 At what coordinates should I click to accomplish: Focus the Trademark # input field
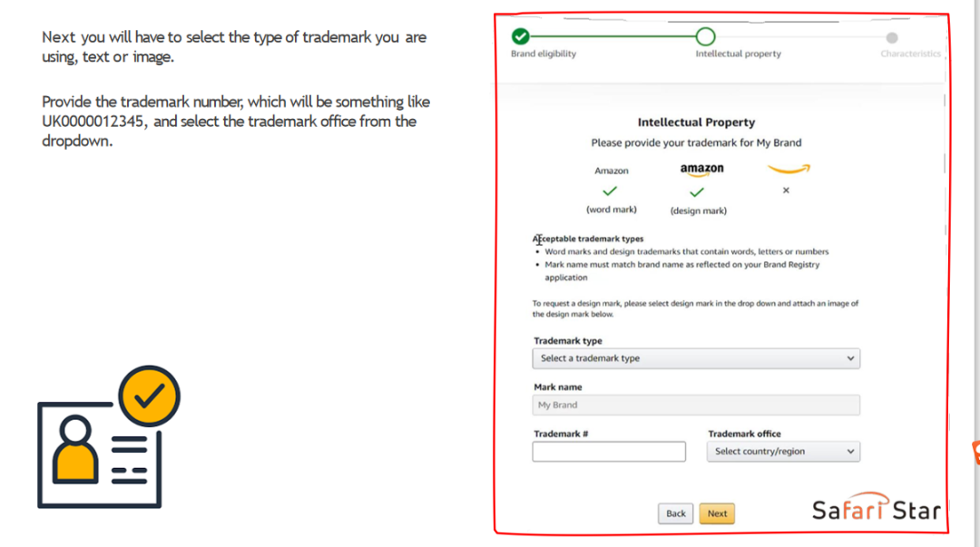coord(609,452)
